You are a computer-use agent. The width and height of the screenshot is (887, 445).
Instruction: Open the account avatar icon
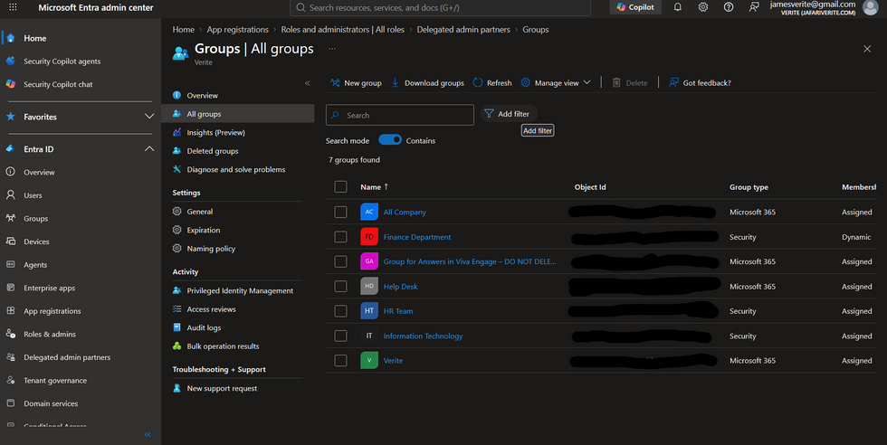(x=871, y=7)
